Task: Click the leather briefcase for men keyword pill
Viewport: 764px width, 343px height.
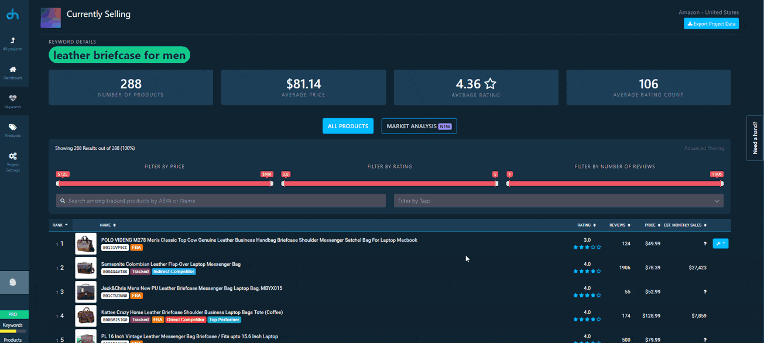Action: tap(119, 55)
